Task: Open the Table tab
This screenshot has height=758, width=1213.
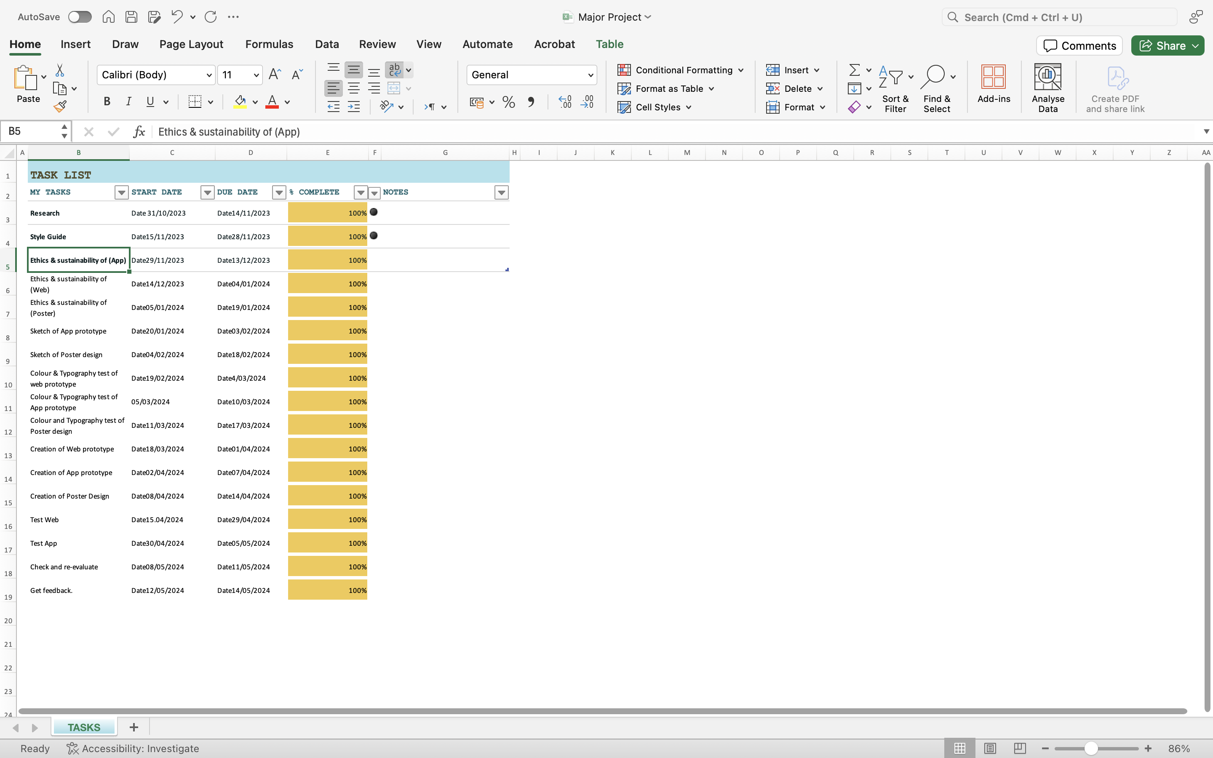Action: tap(609, 44)
